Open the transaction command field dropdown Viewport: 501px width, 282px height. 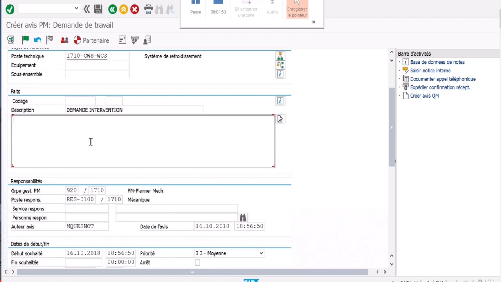coord(76,9)
